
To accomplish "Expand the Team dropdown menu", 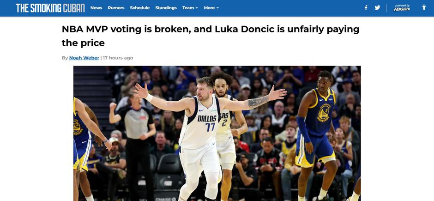I will [190, 8].
